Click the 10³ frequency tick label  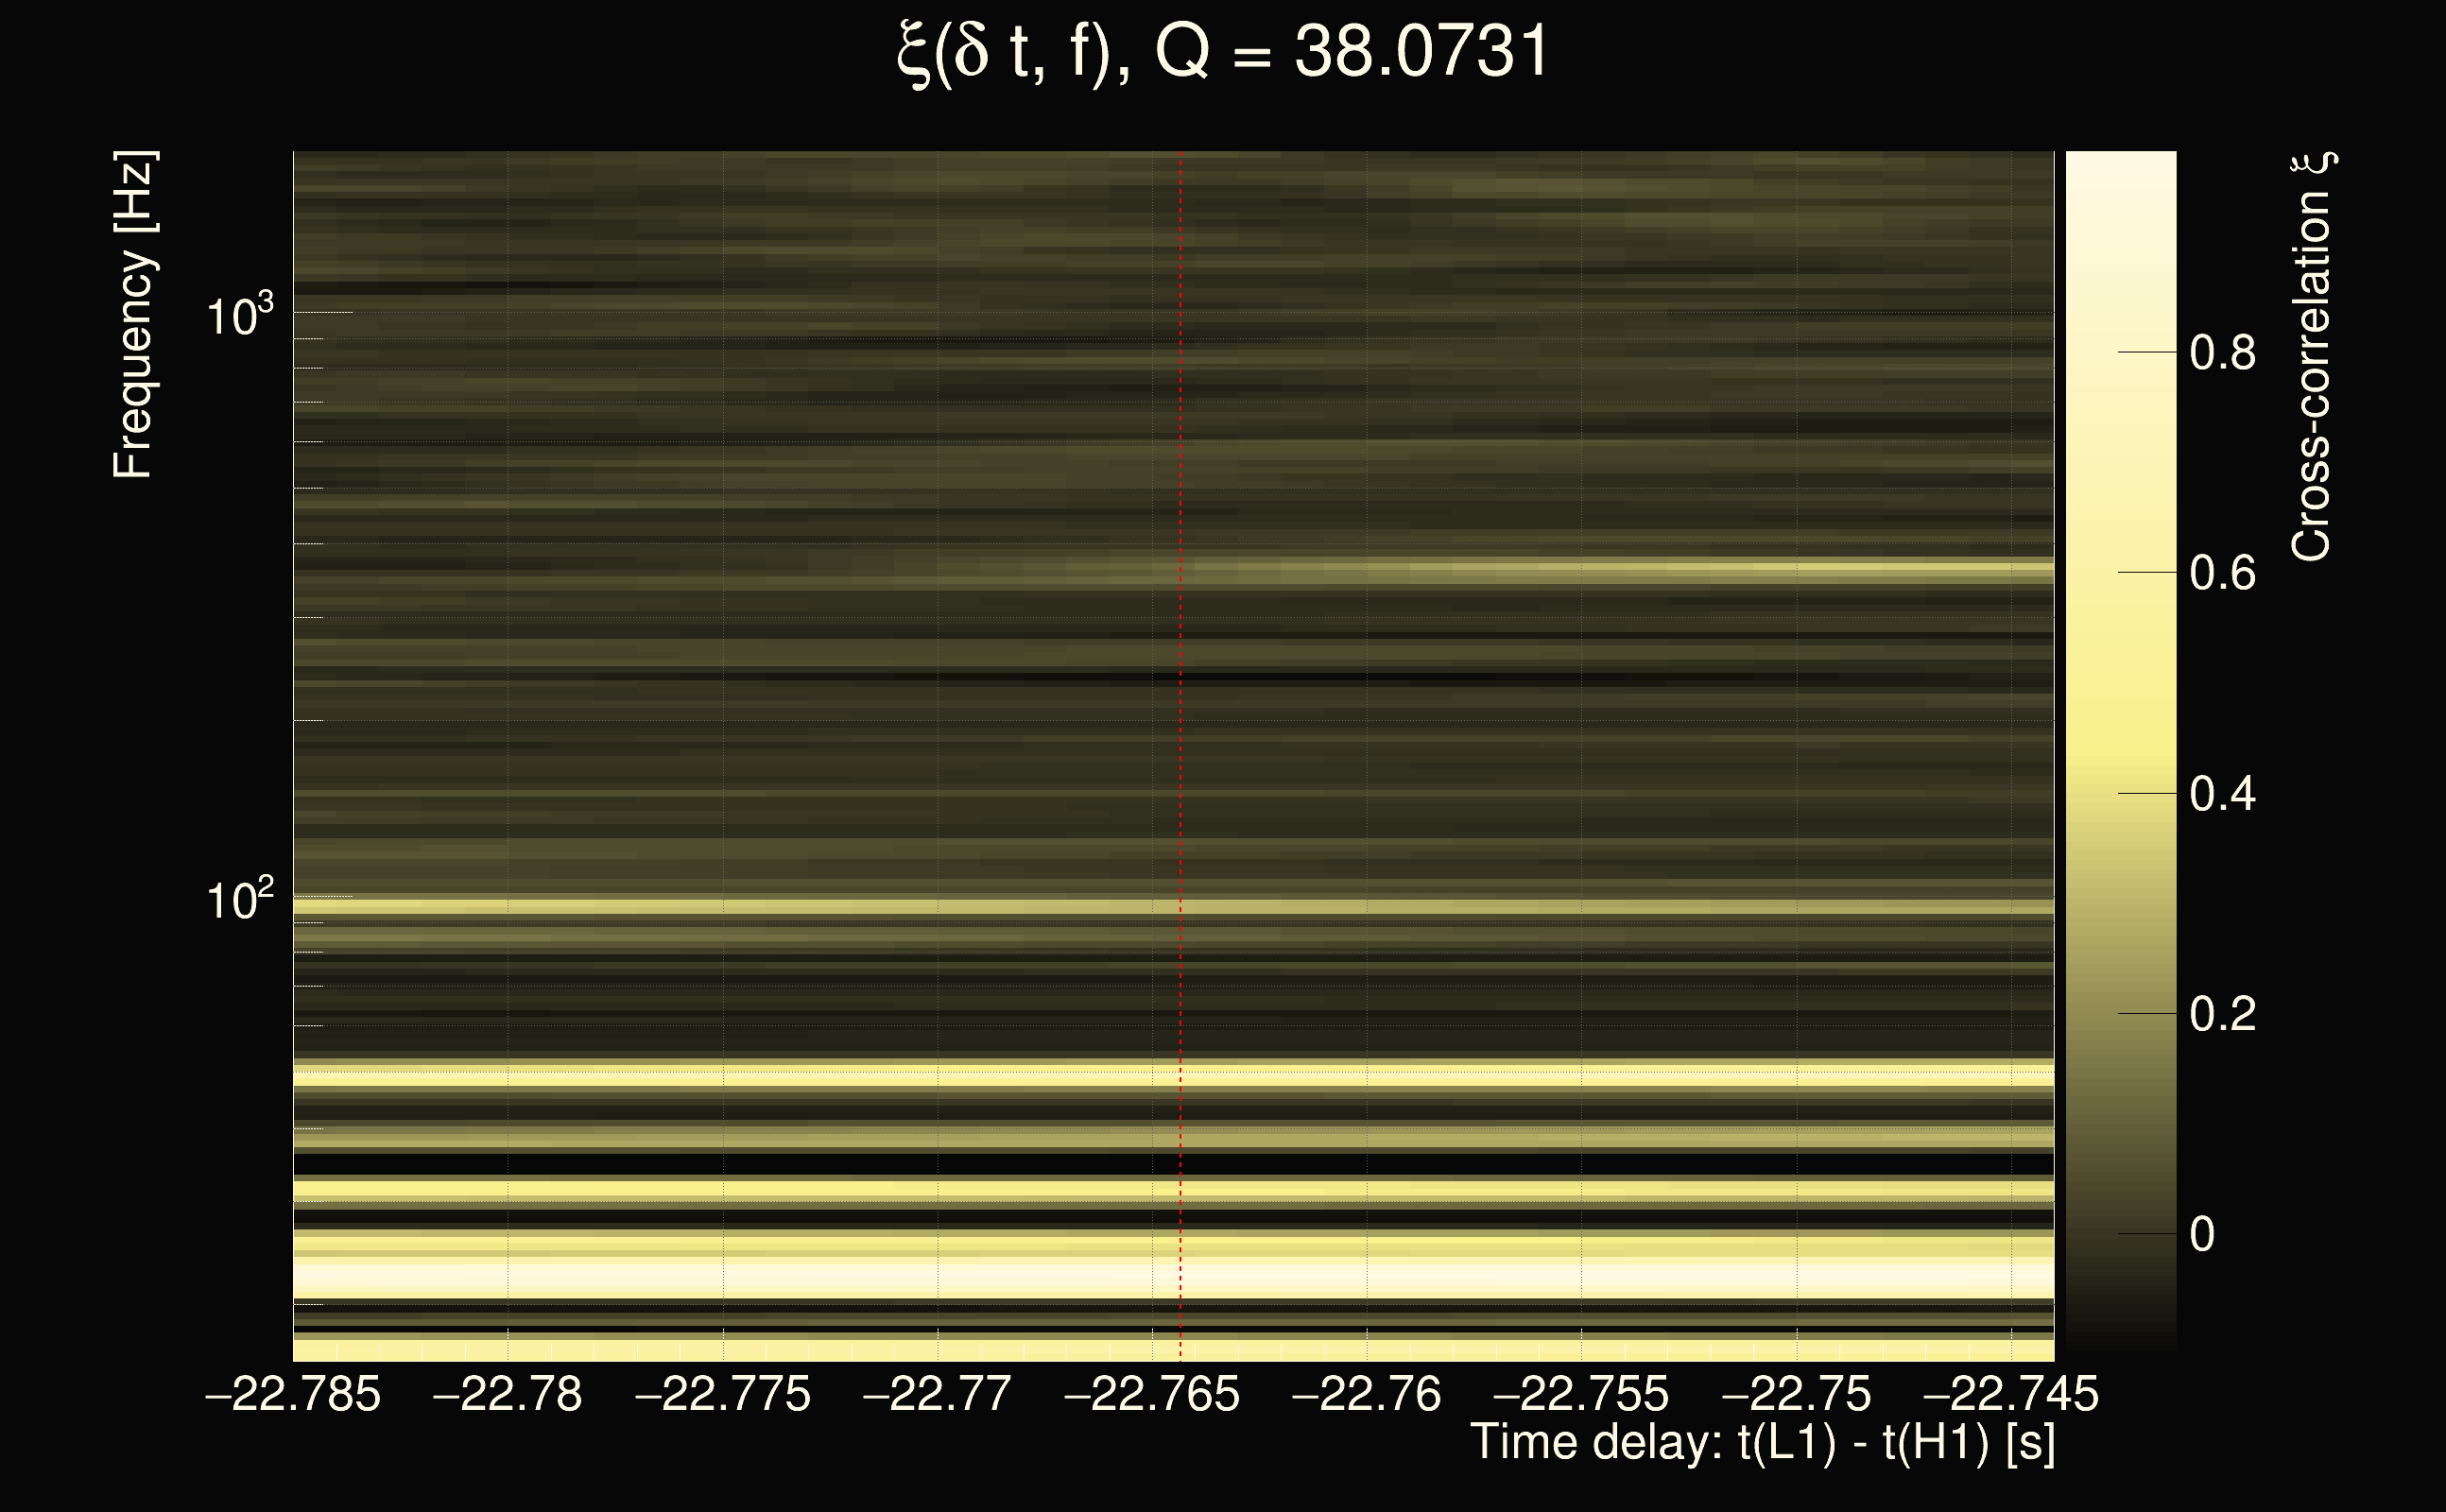(239, 316)
